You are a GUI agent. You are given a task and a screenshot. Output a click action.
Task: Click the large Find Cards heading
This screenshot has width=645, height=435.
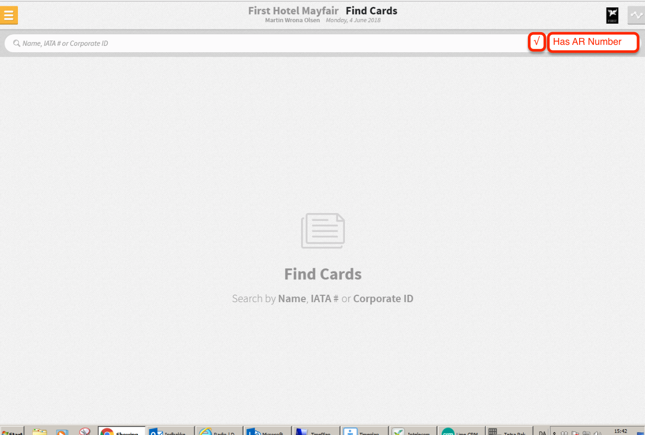point(323,274)
